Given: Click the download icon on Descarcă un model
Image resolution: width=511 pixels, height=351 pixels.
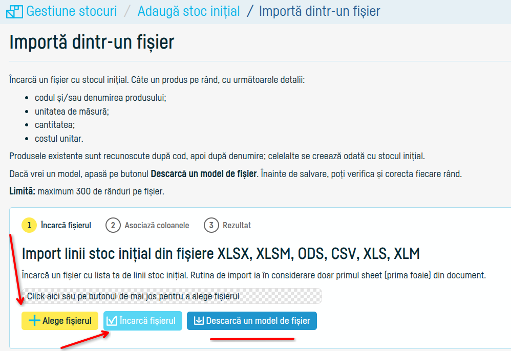Looking at the screenshot, I should [x=199, y=321].
